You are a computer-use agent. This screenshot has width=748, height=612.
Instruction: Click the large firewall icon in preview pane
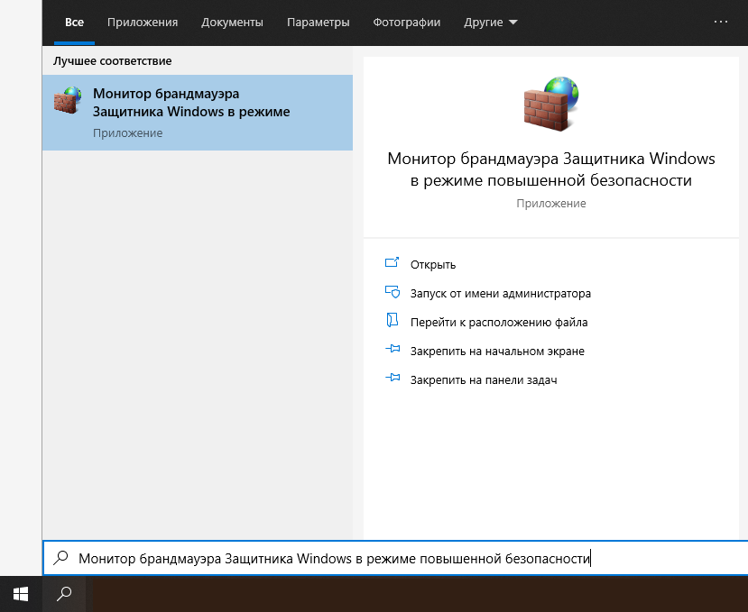coord(551,104)
